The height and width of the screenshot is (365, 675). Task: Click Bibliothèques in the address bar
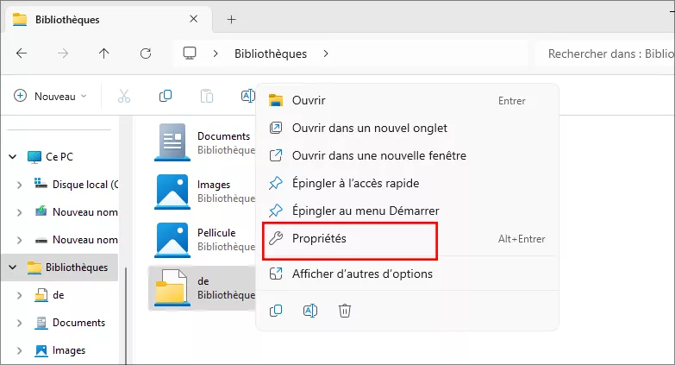271,53
